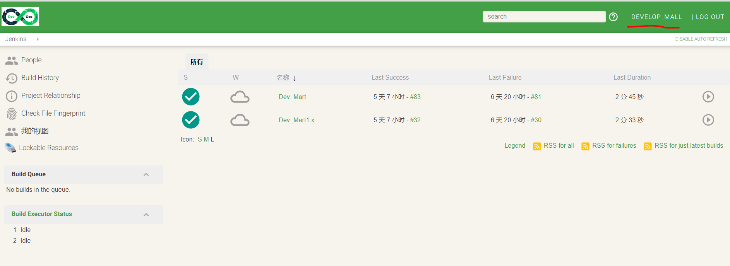Switch icon size to S
The height and width of the screenshot is (266, 730).
tap(200, 139)
